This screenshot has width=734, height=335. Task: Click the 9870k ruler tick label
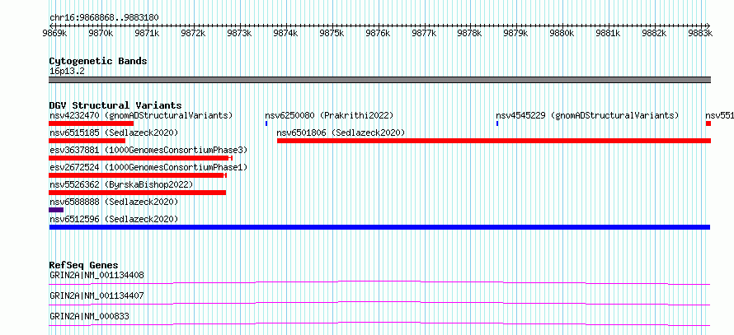[x=101, y=33]
